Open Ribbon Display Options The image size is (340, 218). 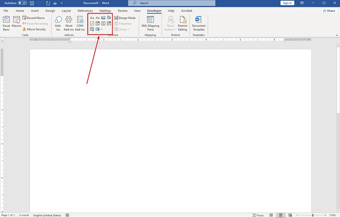tap(302, 3)
